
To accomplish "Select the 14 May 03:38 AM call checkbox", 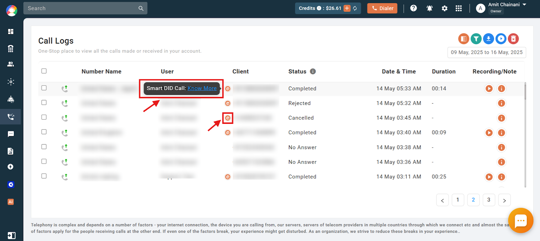I will click(44, 146).
